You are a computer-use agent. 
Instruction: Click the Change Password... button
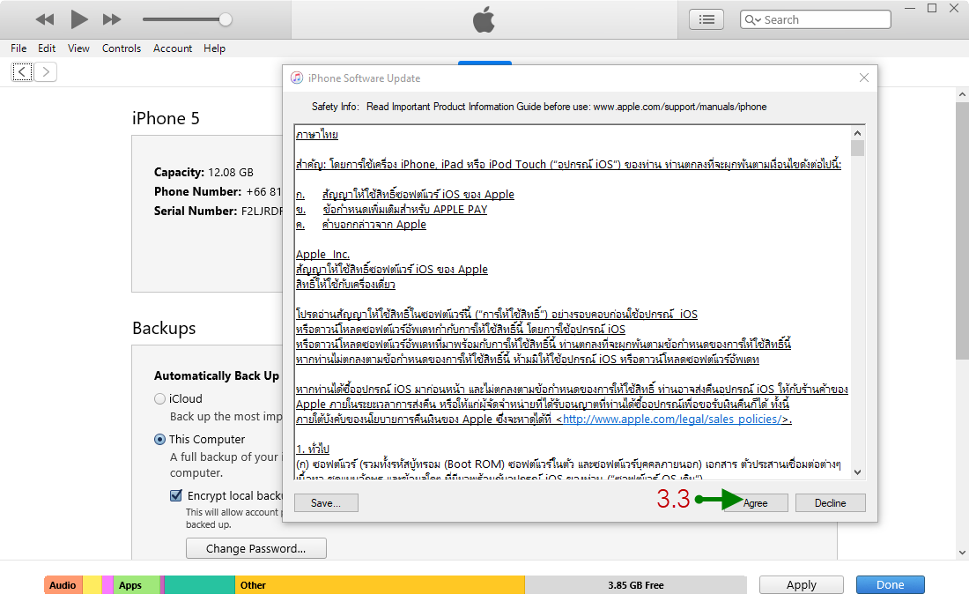click(x=255, y=548)
